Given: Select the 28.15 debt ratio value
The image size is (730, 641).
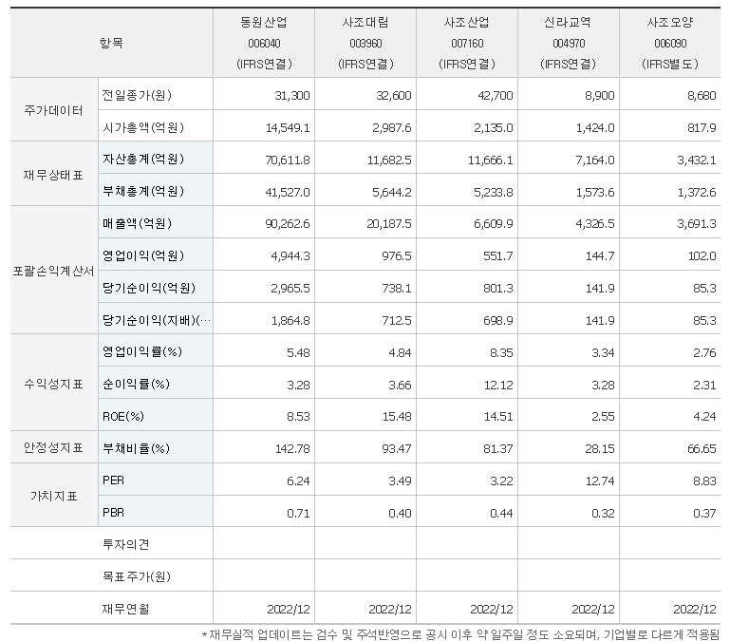Looking at the screenshot, I should pyautogui.click(x=600, y=448).
